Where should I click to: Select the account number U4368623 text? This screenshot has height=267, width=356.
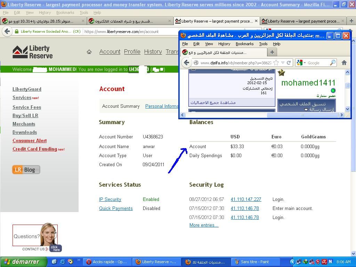click(153, 137)
